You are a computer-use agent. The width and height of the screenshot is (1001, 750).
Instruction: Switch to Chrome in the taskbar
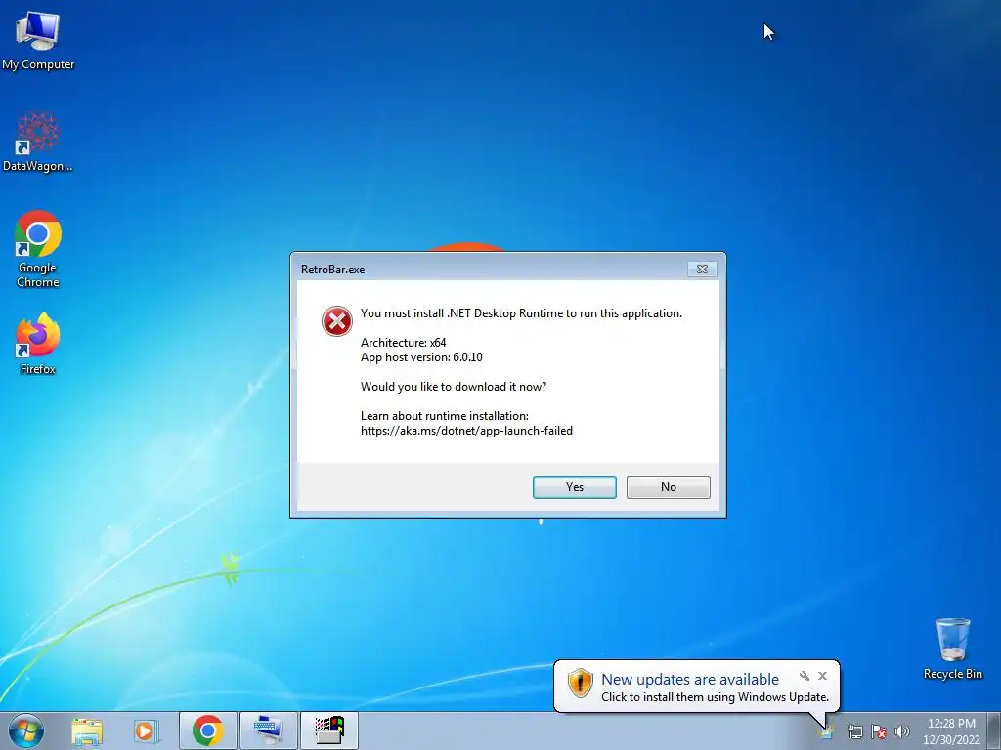[x=207, y=730]
